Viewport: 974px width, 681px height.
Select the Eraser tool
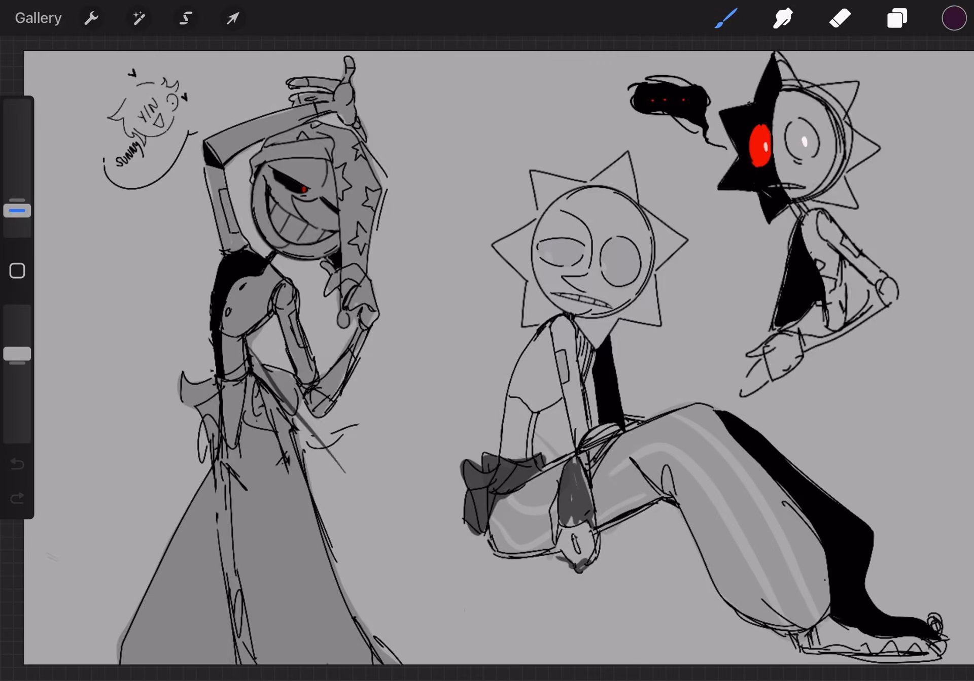pyautogui.click(x=840, y=18)
